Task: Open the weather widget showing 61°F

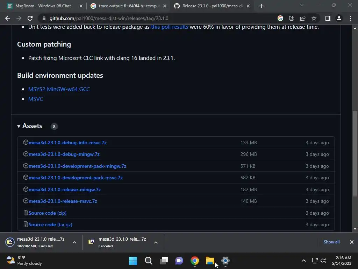Action: click(24, 261)
